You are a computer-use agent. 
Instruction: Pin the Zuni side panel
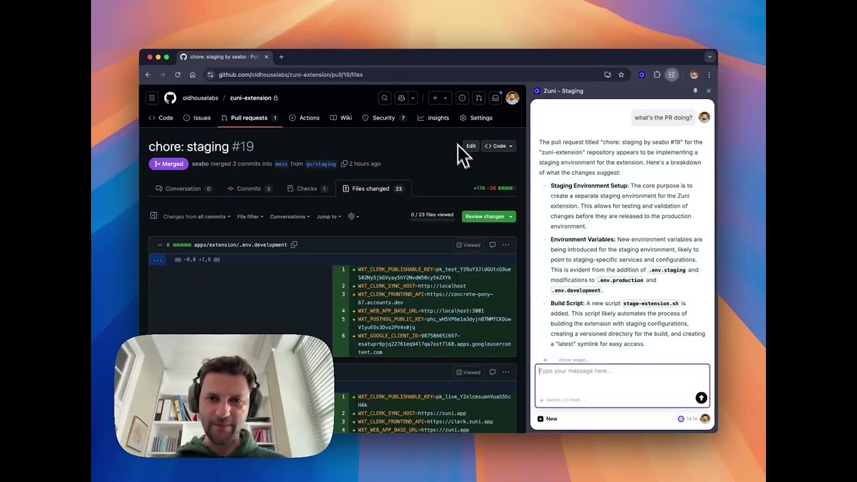click(695, 90)
